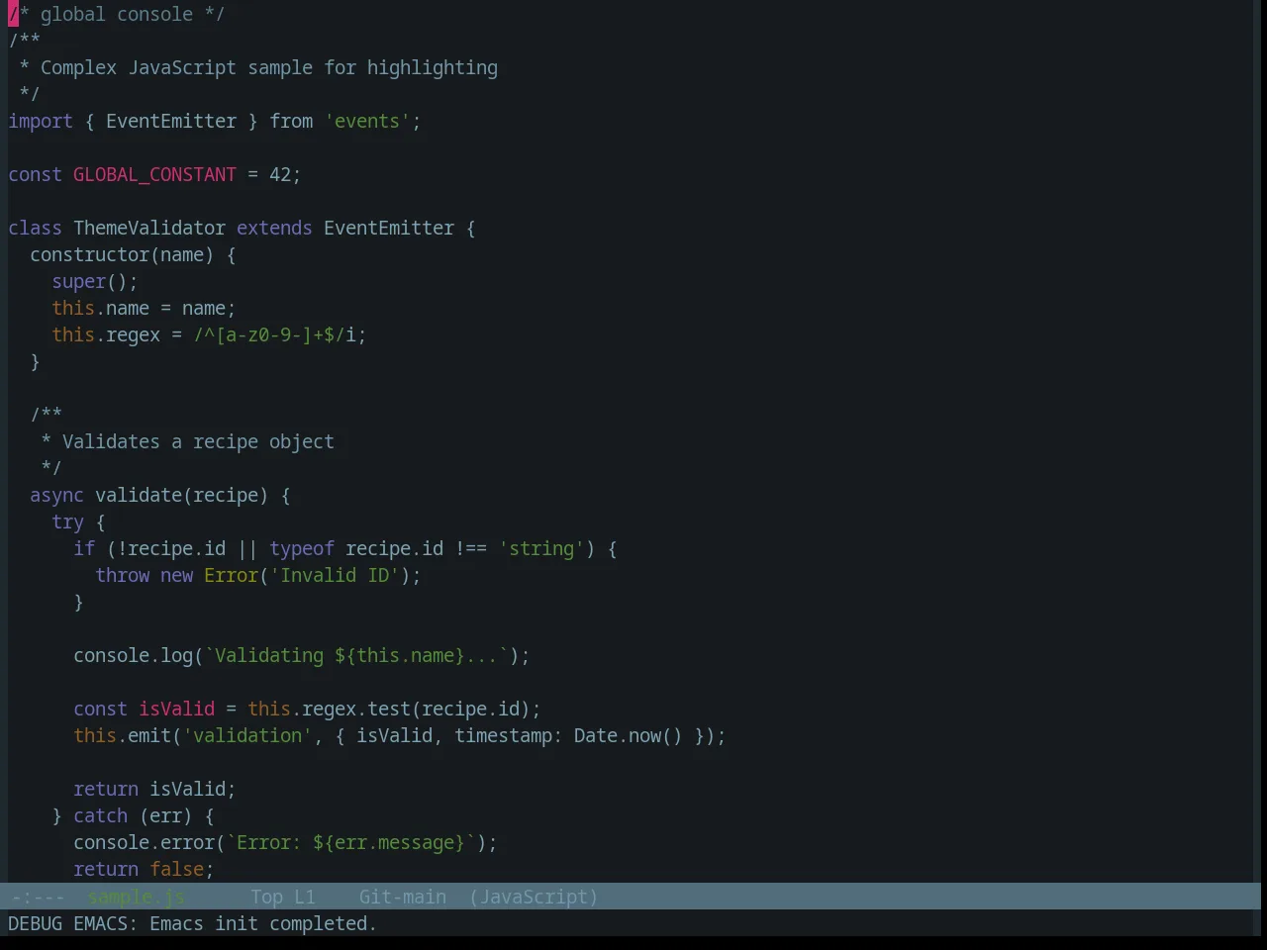Image resolution: width=1267 pixels, height=950 pixels.
Task: Click the `Error: ${err.message}` template string
Action: (x=350, y=842)
